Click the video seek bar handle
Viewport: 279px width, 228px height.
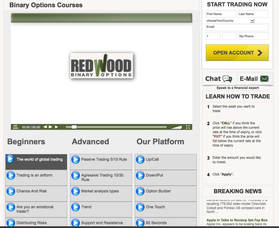coord(74,127)
